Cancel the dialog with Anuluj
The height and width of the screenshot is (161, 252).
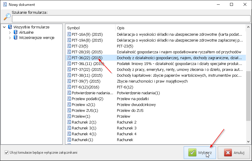234,153
